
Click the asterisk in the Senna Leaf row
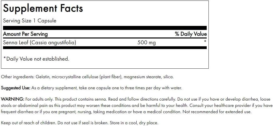click(205, 41)
